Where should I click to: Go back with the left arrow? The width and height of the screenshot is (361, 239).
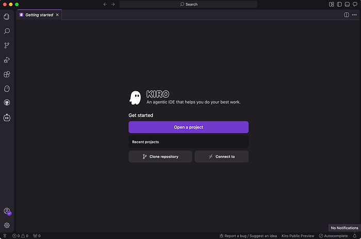[105, 4]
